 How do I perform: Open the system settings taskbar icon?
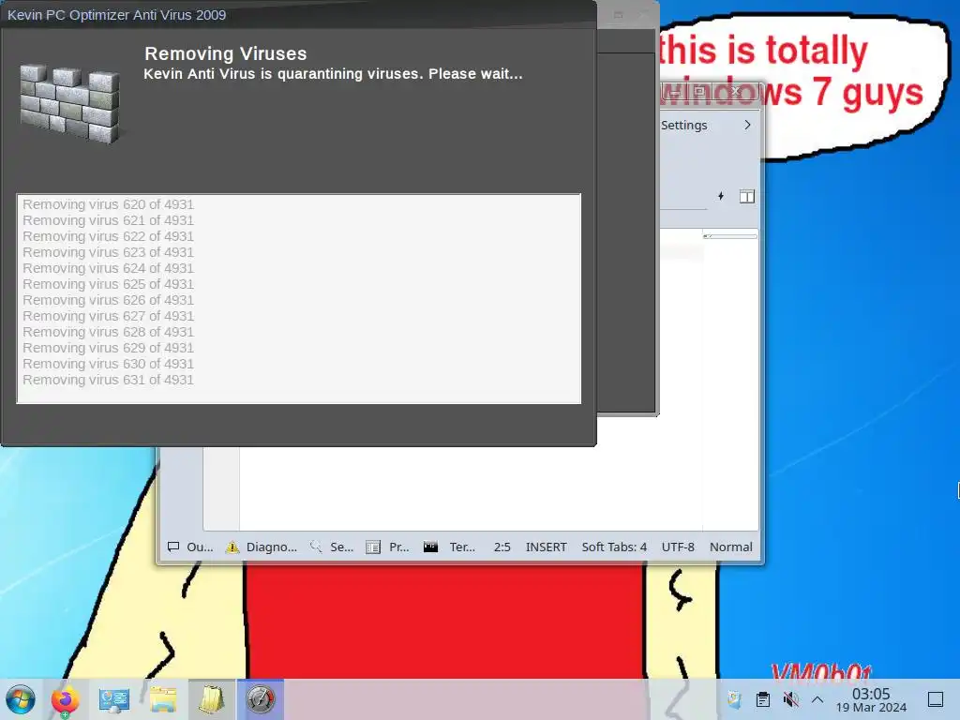tap(113, 699)
